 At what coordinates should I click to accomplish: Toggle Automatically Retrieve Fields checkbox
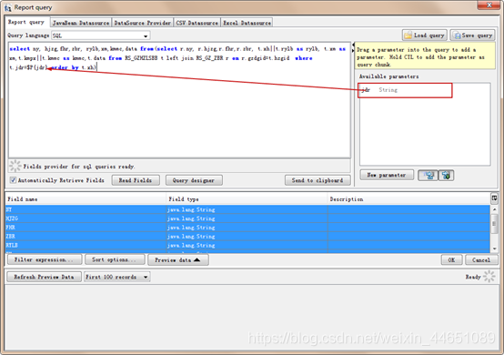click(13, 180)
